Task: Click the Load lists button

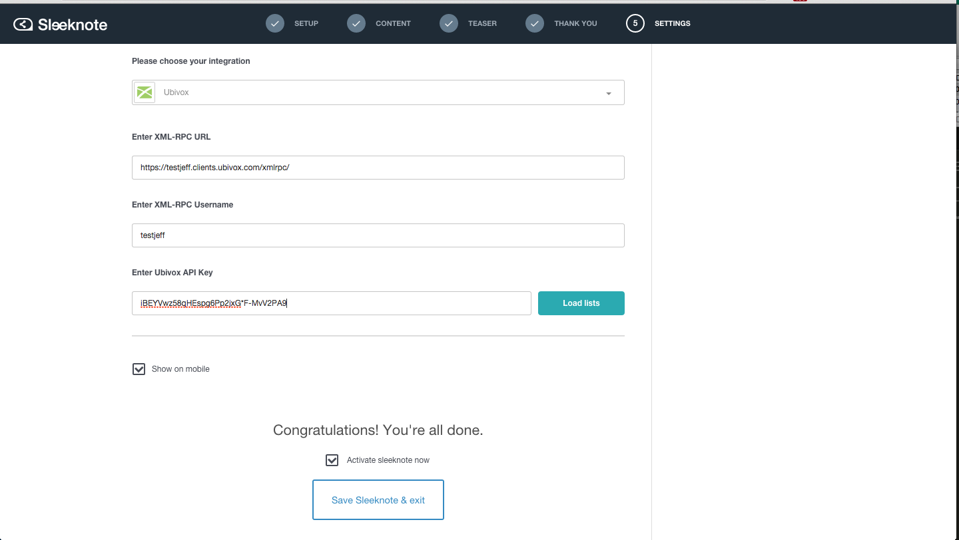Action: (581, 303)
